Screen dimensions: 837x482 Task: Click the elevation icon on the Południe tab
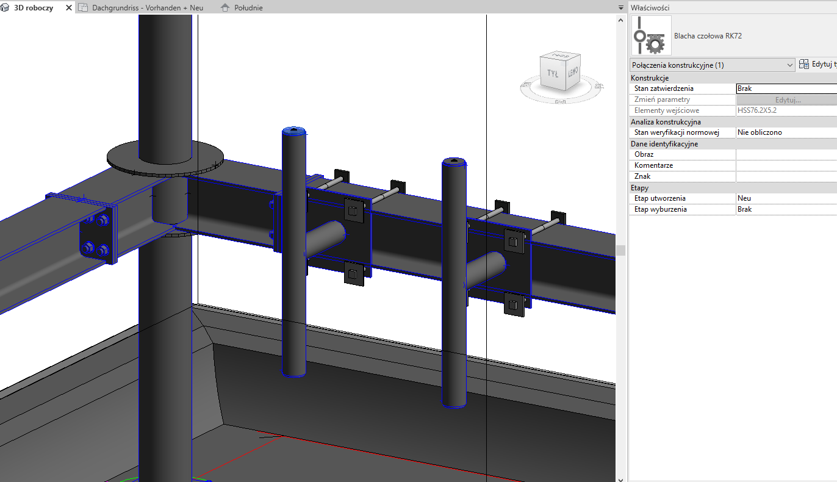[x=226, y=8]
